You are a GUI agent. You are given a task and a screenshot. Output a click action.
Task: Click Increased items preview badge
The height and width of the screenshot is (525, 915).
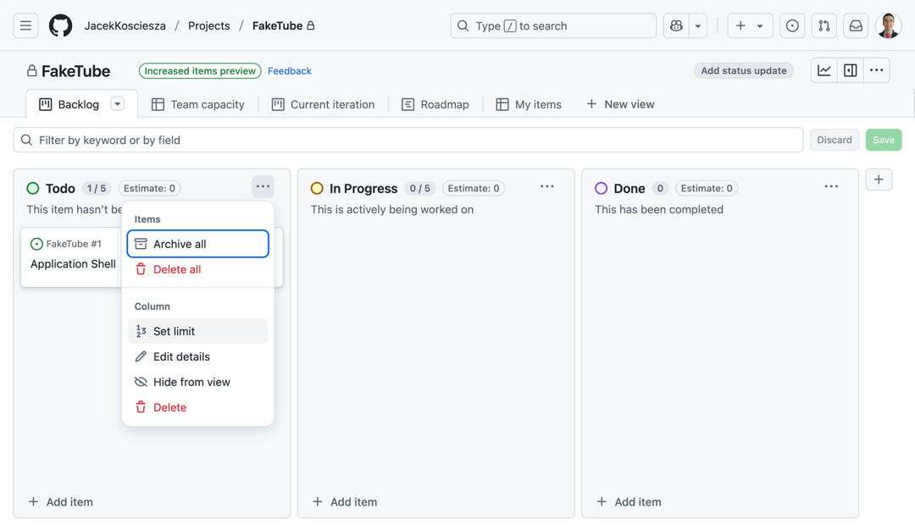point(200,70)
